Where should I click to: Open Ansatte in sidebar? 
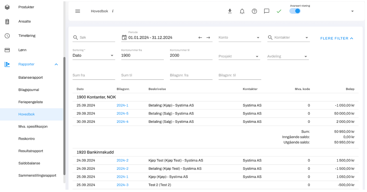click(25, 21)
